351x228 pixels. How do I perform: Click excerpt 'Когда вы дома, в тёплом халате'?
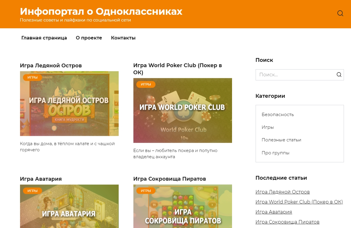click(x=67, y=147)
